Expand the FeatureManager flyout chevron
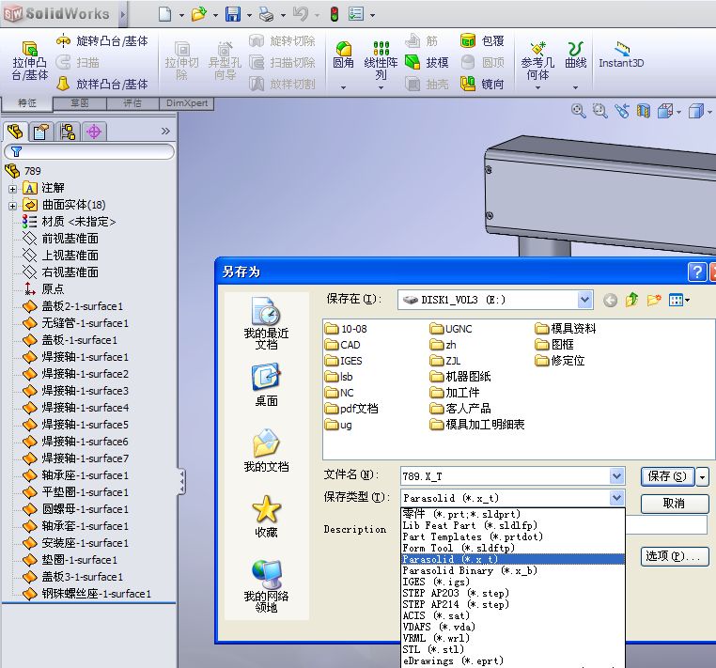This screenshot has width=716, height=668. click(165, 132)
